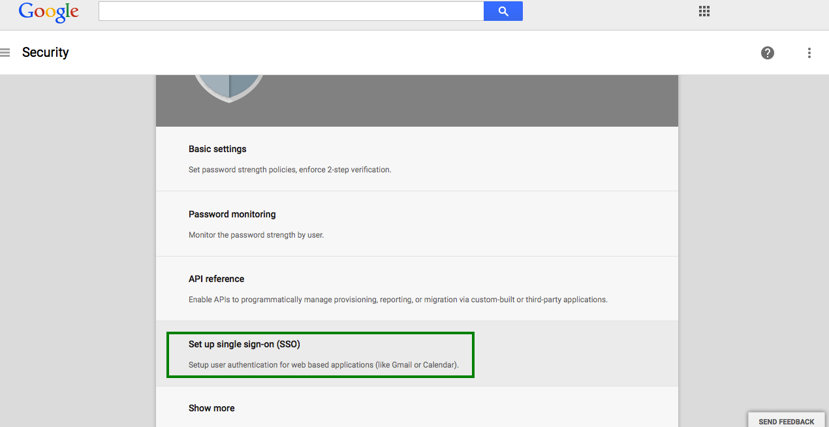829x427 pixels.
Task: Open the Basic settings section
Action: 217,149
